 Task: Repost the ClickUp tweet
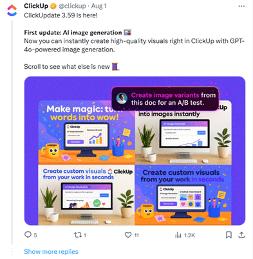(77, 235)
